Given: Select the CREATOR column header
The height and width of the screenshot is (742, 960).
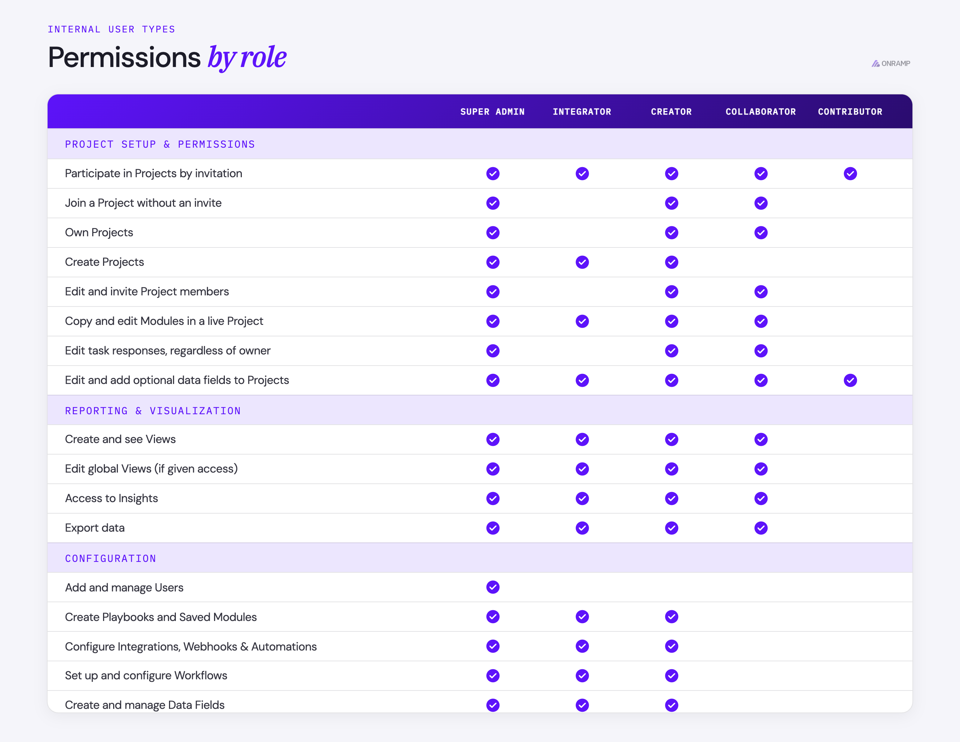Looking at the screenshot, I should pyautogui.click(x=671, y=112).
